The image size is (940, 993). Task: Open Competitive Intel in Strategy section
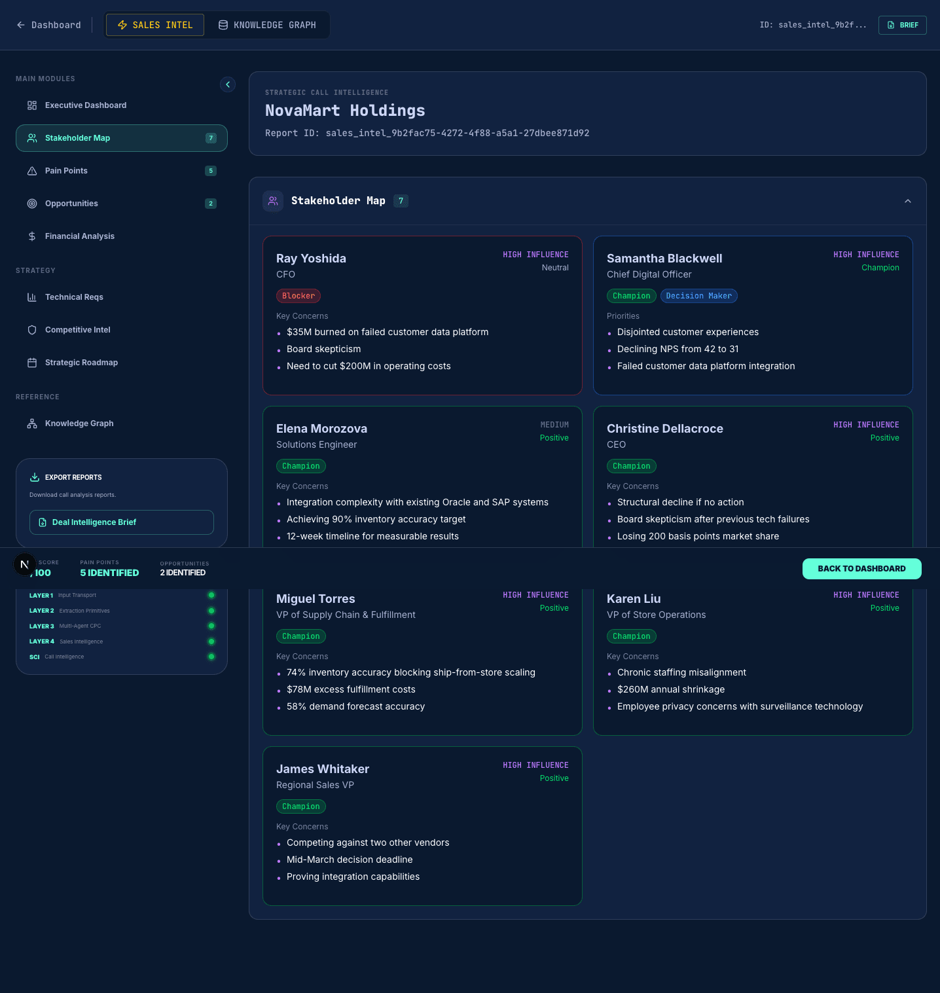click(122, 330)
